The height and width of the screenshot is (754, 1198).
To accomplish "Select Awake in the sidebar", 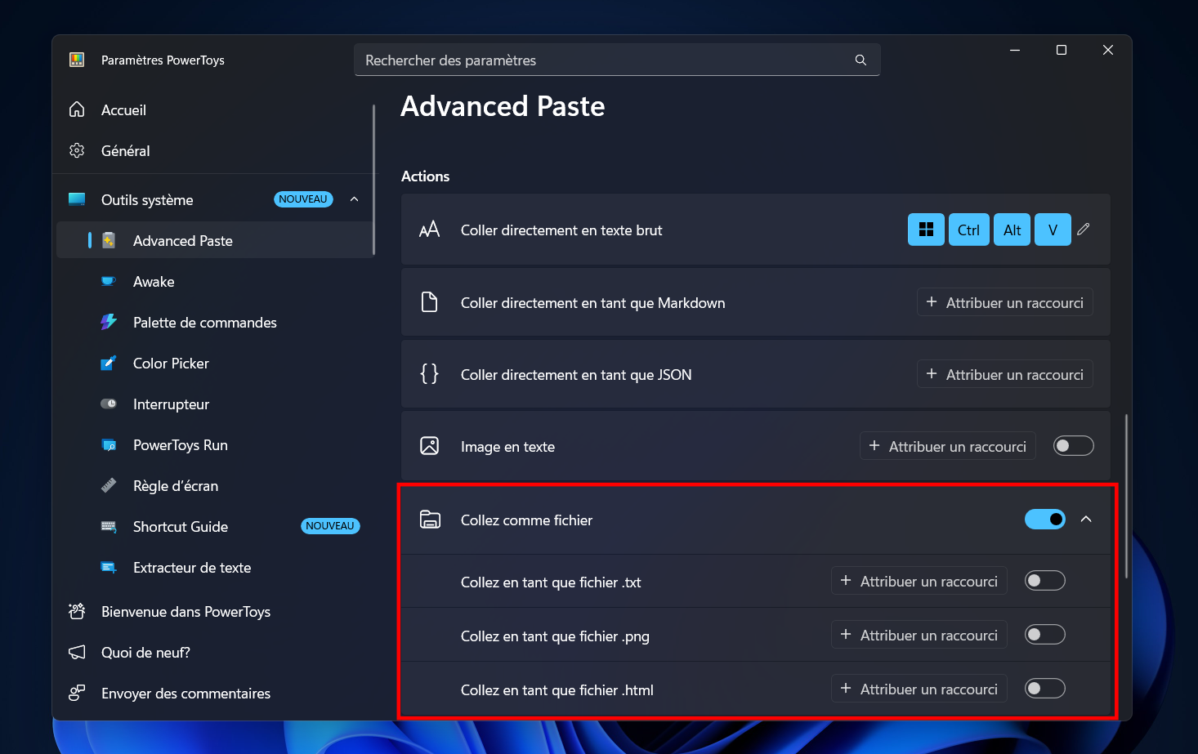I will coord(214,281).
